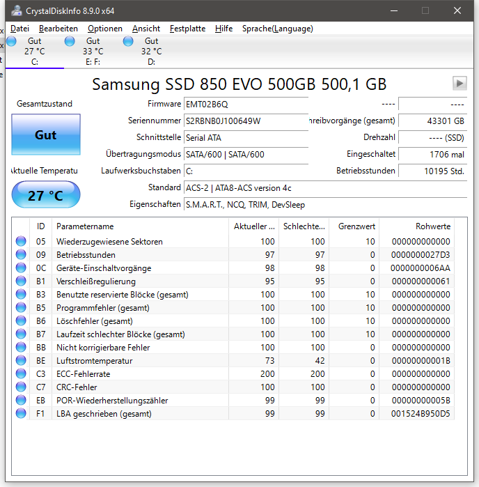Click the blue status orb for drive E: F:
This screenshot has height=487, width=479.
pos(70,41)
